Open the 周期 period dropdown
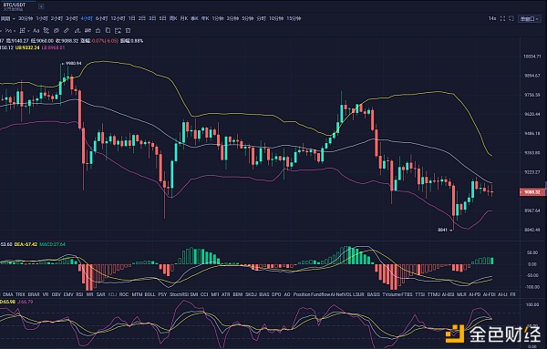547x349 pixels. [x=7, y=18]
